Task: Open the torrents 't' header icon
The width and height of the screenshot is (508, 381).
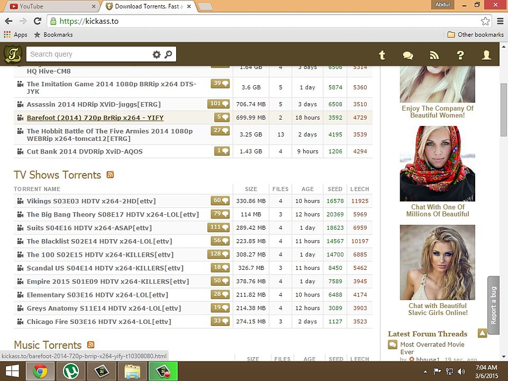Action: pyautogui.click(x=382, y=55)
